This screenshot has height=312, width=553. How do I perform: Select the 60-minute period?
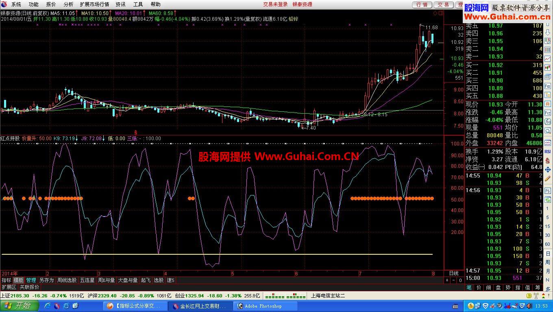coord(548,244)
